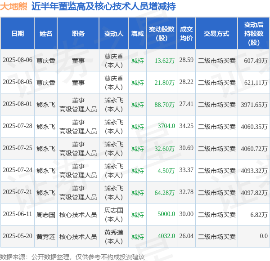Click the value 4032.0 in 变动股数
The width and height of the screenshot is (270, 261).
coord(166,236)
